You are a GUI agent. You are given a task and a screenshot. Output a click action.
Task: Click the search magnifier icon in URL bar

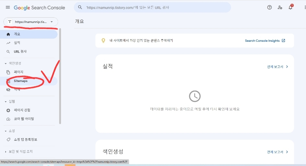click(80, 7)
